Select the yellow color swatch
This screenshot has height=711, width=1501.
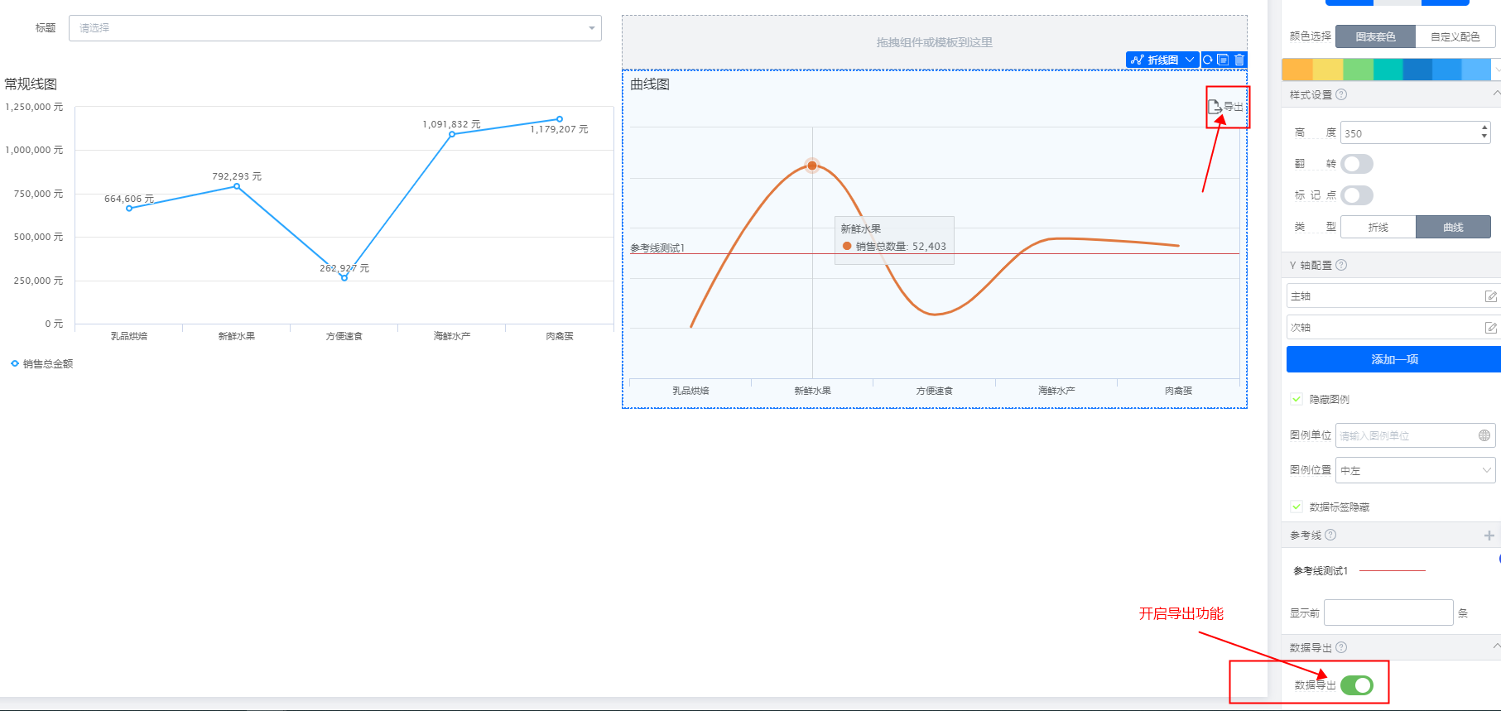pyautogui.click(x=1328, y=70)
